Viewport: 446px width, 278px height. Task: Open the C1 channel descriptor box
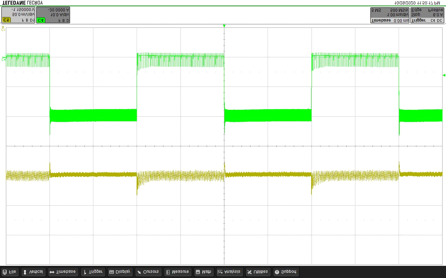click(18, 15)
